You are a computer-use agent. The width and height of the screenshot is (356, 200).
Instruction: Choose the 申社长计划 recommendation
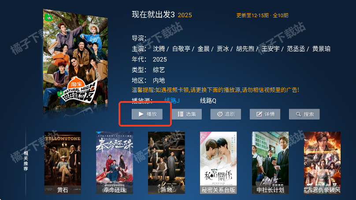pos(270,163)
